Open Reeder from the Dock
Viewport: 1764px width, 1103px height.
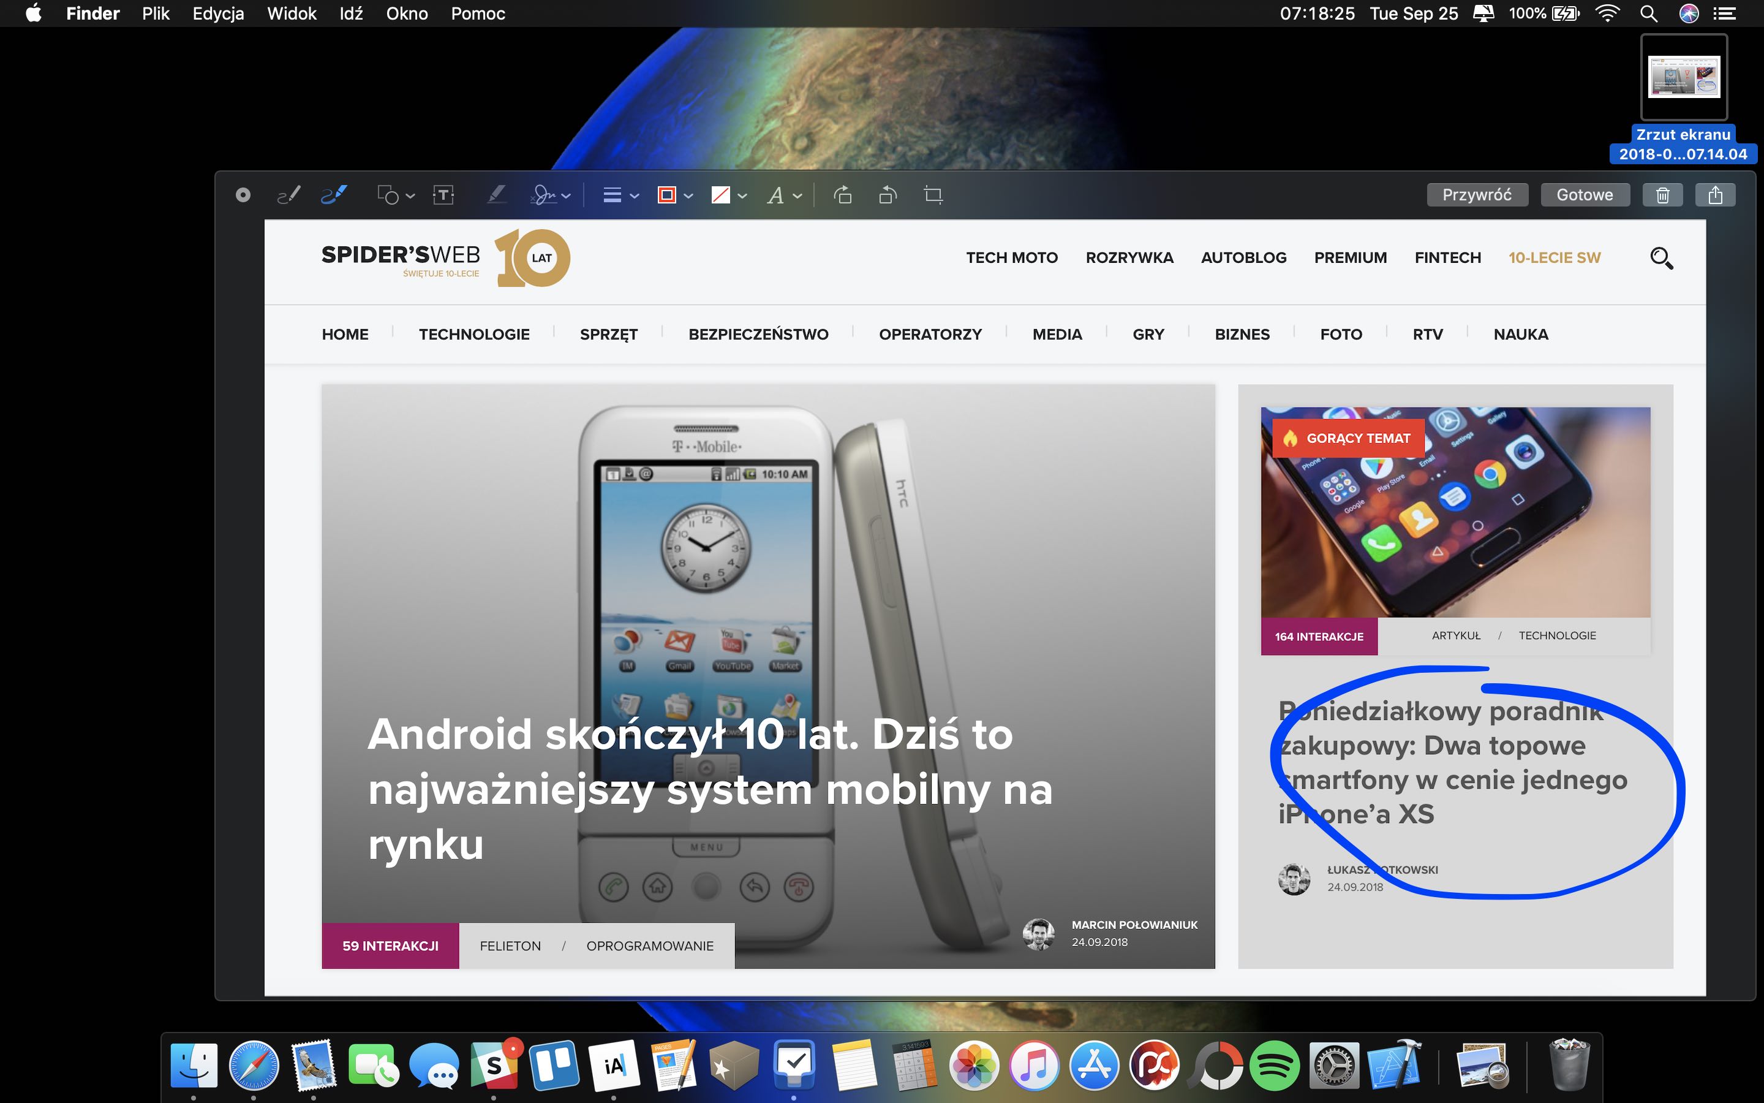734,1065
